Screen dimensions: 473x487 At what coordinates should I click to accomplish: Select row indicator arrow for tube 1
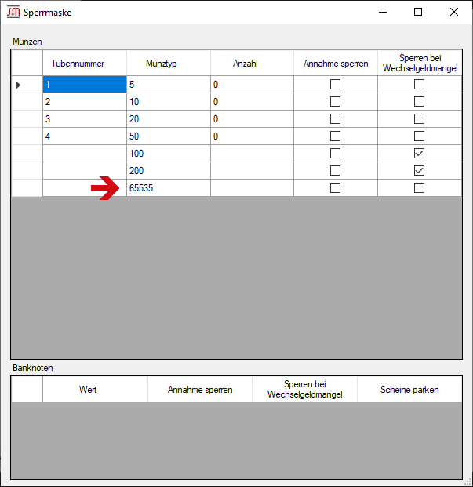pyautogui.click(x=20, y=85)
